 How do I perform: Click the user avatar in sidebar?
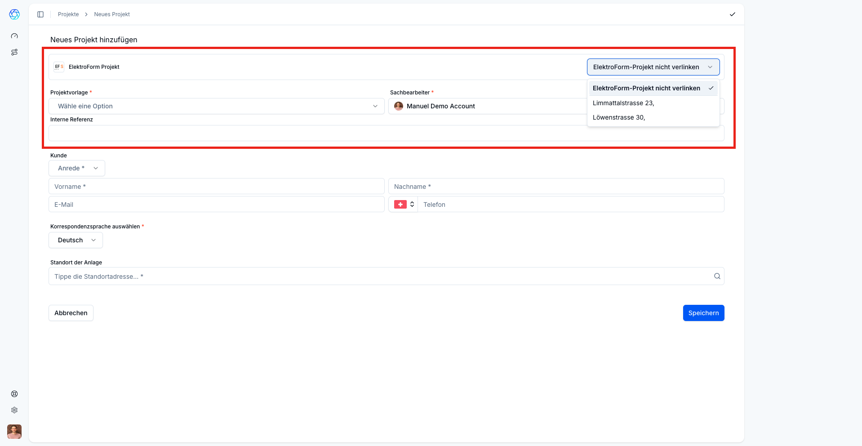click(x=14, y=432)
